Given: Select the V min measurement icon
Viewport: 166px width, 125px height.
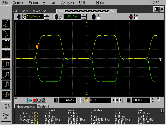Looking at the screenshot, I should pyautogui.click(x=6, y=74).
